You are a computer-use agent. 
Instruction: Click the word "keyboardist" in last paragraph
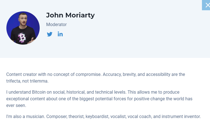(x=97, y=117)
